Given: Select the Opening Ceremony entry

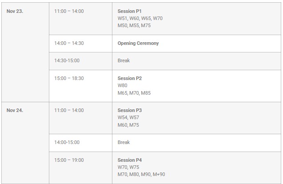Looking at the screenshot, I should point(138,44).
